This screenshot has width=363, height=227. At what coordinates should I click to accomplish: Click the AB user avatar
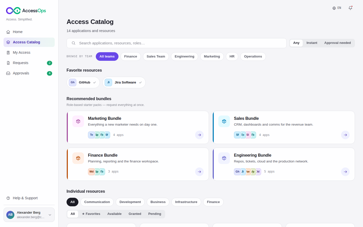tap(10, 215)
